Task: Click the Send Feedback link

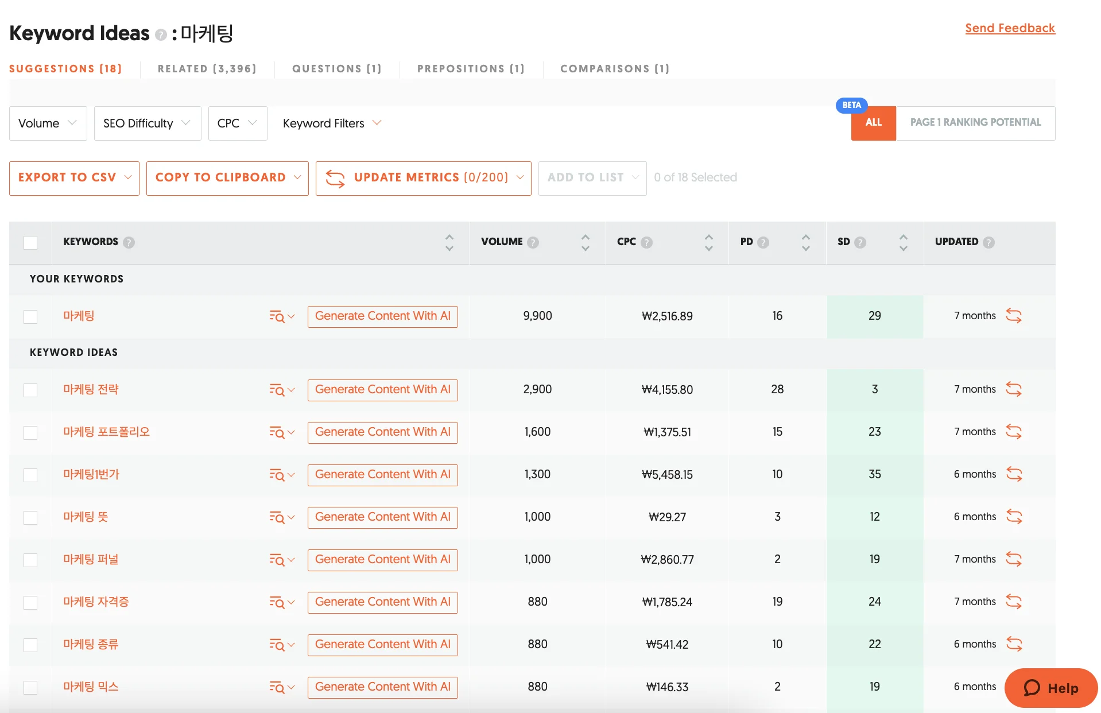Action: (x=1010, y=28)
